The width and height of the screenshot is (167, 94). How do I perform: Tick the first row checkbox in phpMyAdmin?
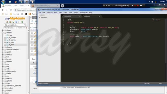click(x=32, y=33)
